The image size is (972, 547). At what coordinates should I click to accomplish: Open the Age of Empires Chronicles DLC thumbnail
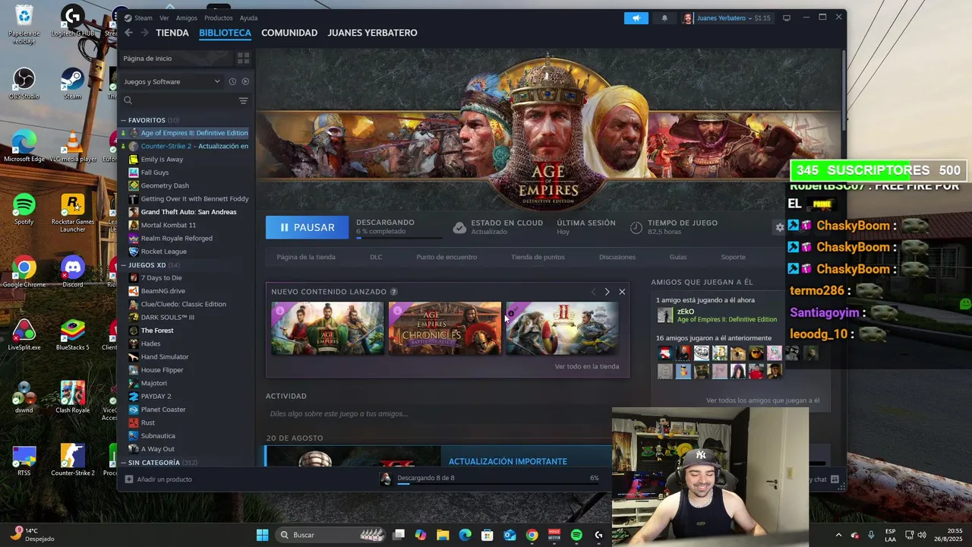[x=445, y=328]
